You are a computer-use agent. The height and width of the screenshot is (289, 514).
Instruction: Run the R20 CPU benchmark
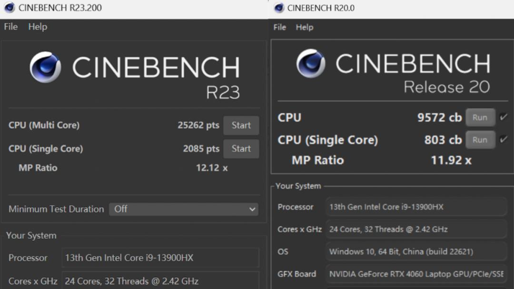click(x=480, y=117)
